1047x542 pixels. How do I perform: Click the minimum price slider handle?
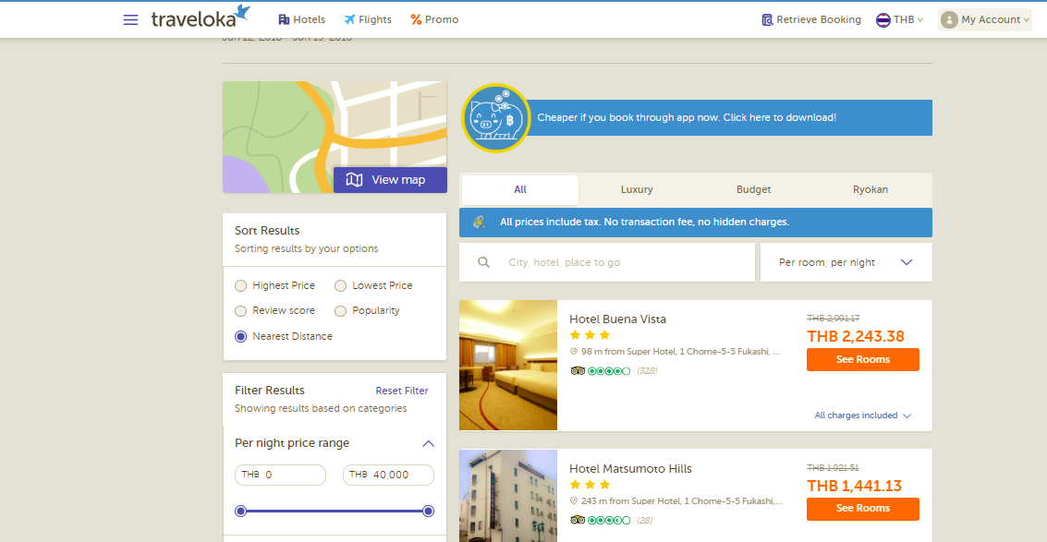point(241,512)
